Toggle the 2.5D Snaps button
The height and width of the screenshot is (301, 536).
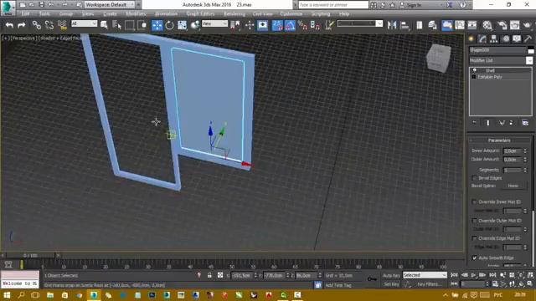277,25
